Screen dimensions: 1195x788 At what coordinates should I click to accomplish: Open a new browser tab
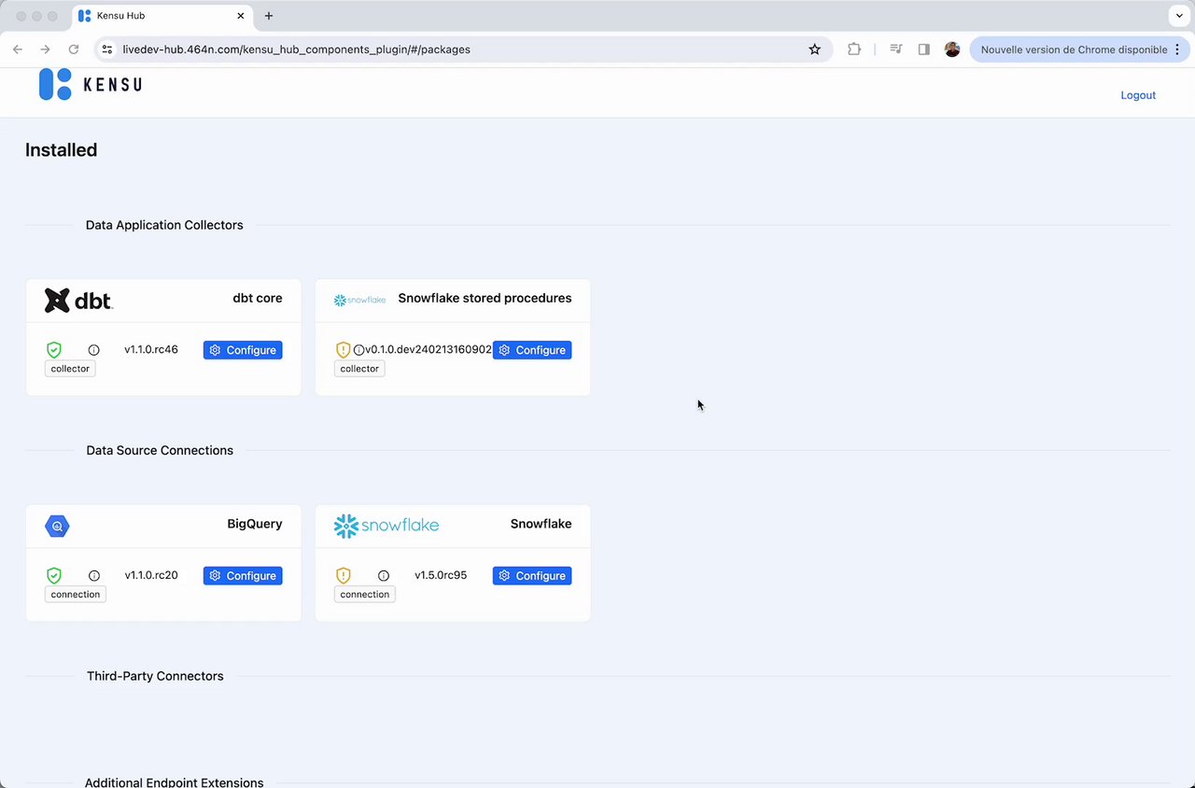tap(269, 16)
